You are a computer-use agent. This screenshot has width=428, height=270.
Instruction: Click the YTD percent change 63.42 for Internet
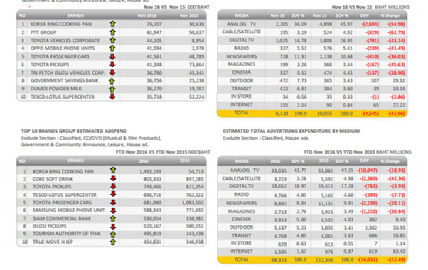pyautogui.click(x=399, y=251)
